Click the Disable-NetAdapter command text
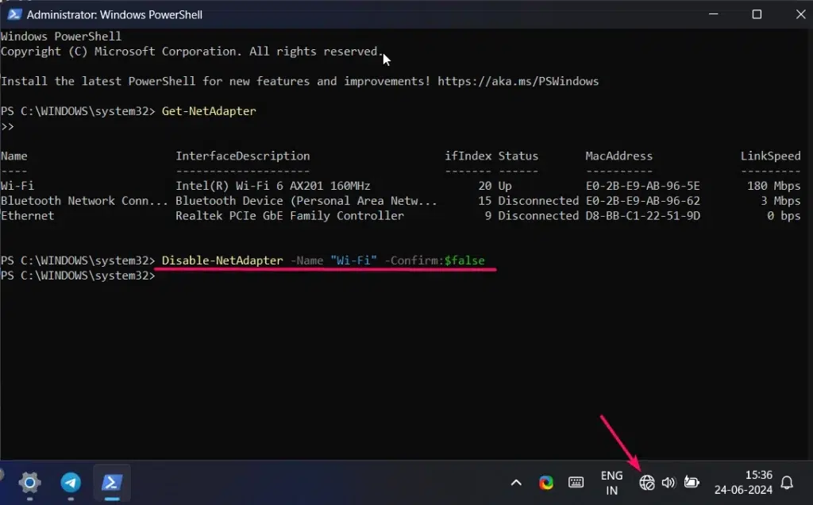The height and width of the screenshot is (505, 813). (222, 260)
